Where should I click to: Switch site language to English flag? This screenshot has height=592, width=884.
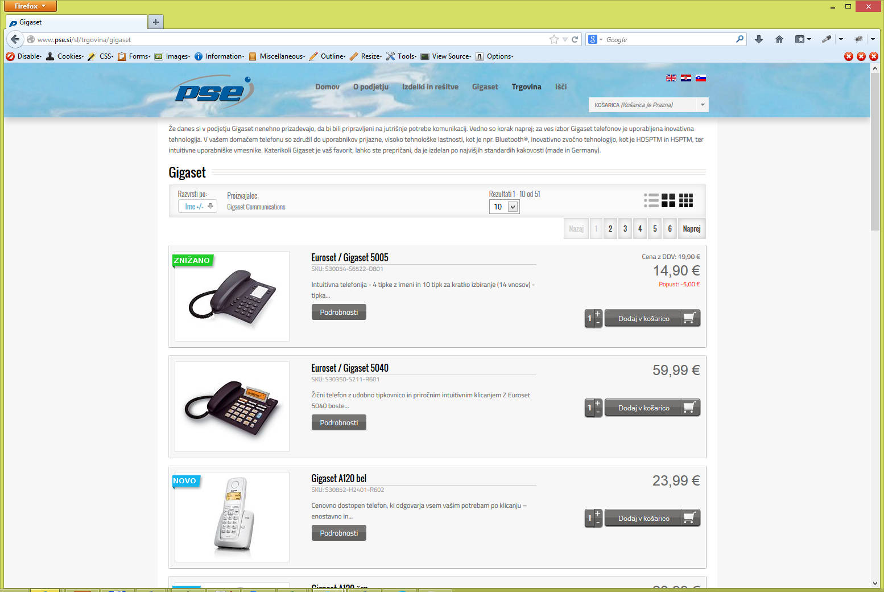[x=671, y=78]
